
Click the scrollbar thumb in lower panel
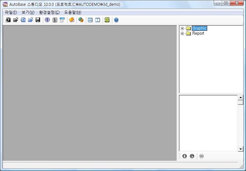click(241, 103)
